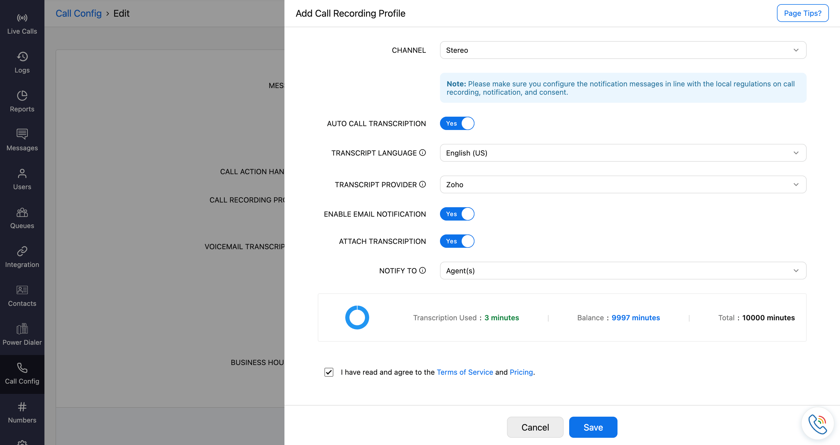The width and height of the screenshot is (840, 445).
Task: Disable the Auto Call Transcription toggle
Action: 457,124
